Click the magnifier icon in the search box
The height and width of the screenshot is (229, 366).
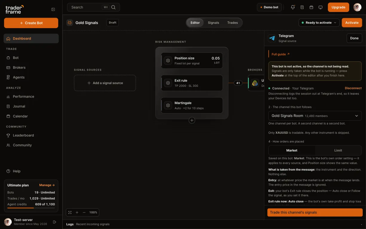click(113, 7)
